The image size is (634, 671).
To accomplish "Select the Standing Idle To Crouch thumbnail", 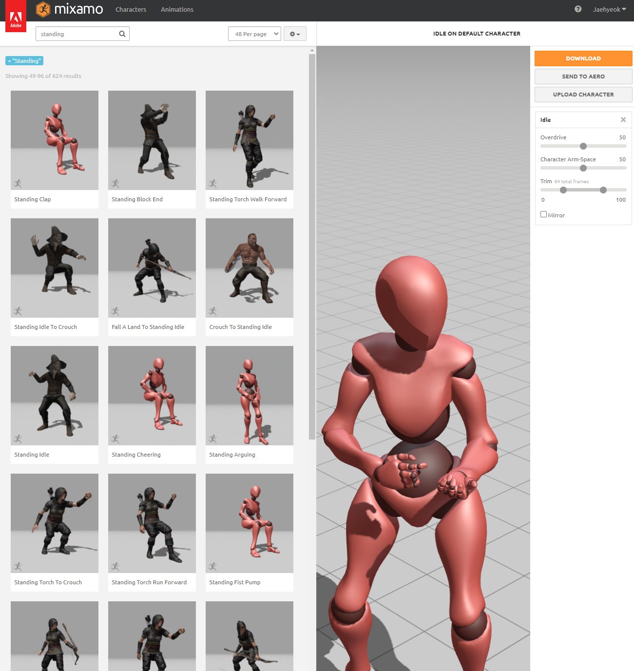I will point(55,268).
